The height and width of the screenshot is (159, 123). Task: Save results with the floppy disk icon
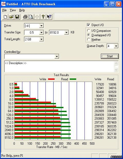(17, 17)
